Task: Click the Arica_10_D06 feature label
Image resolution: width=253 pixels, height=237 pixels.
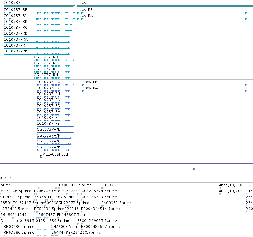Action: (231, 185)
